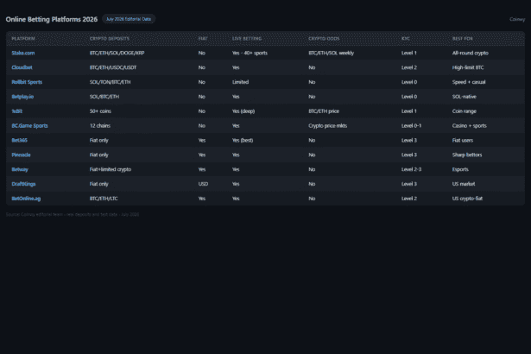
Task: Click the LIVE BETTING column header
Action: [x=247, y=39]
